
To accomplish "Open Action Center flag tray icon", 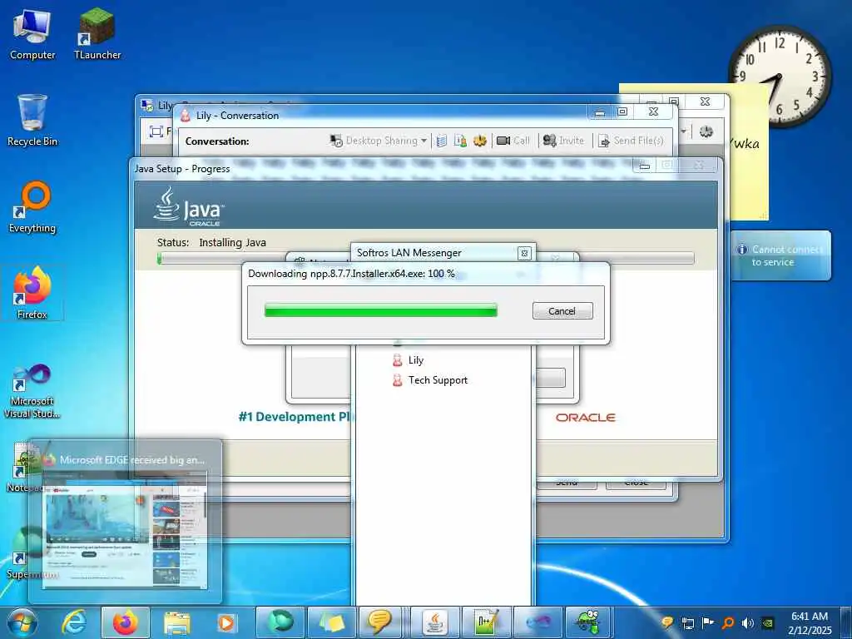I will coord(707,622).
